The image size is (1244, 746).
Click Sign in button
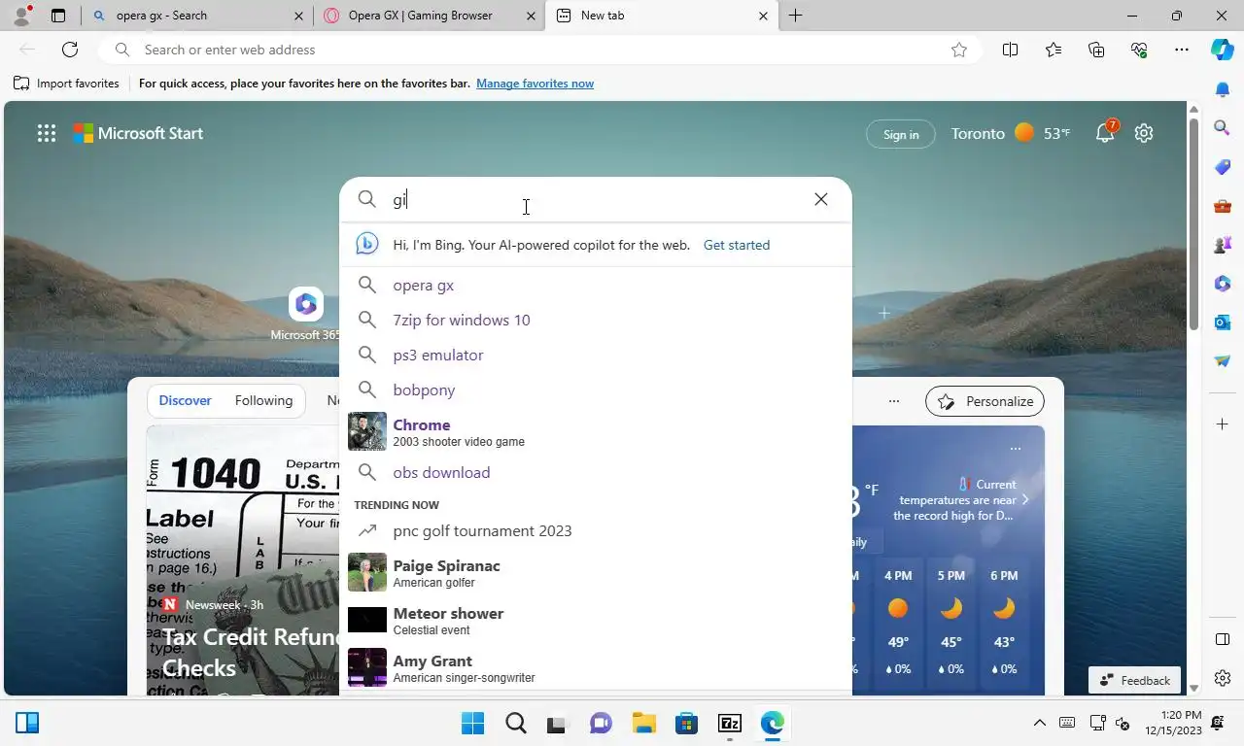pos(901,134)
